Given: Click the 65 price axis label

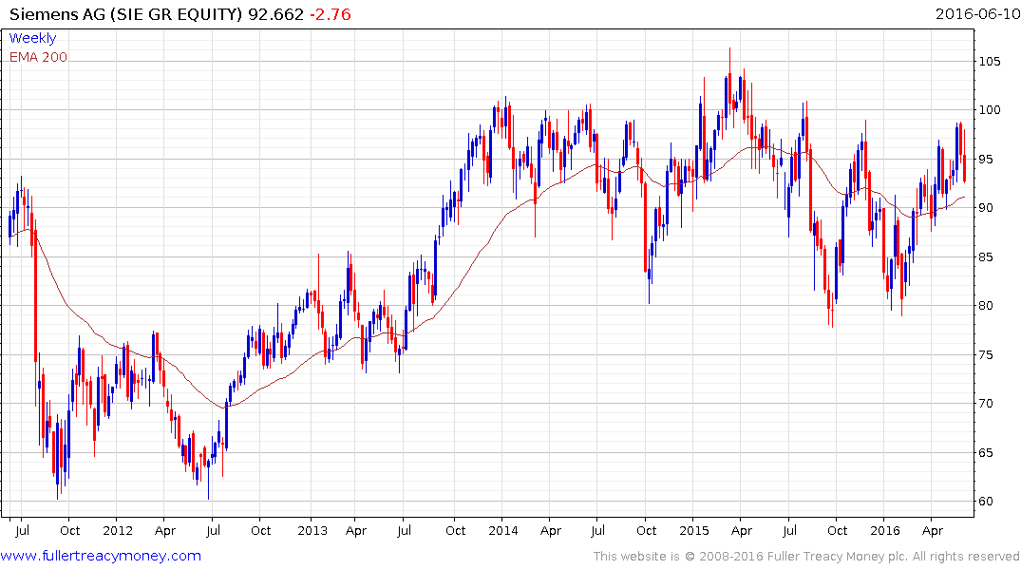Looking at the screenshot, I should point(986,452).
